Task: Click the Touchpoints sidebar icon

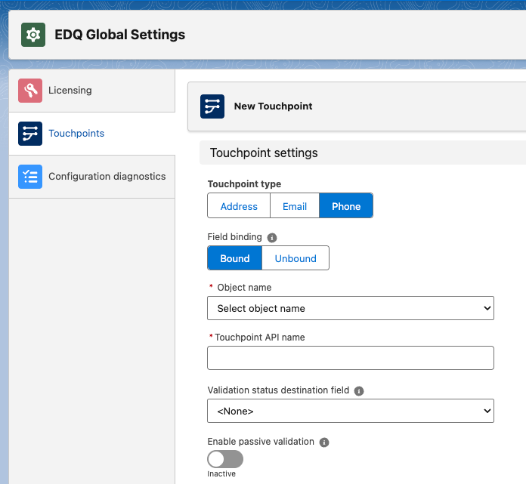Action: [30, 134]
